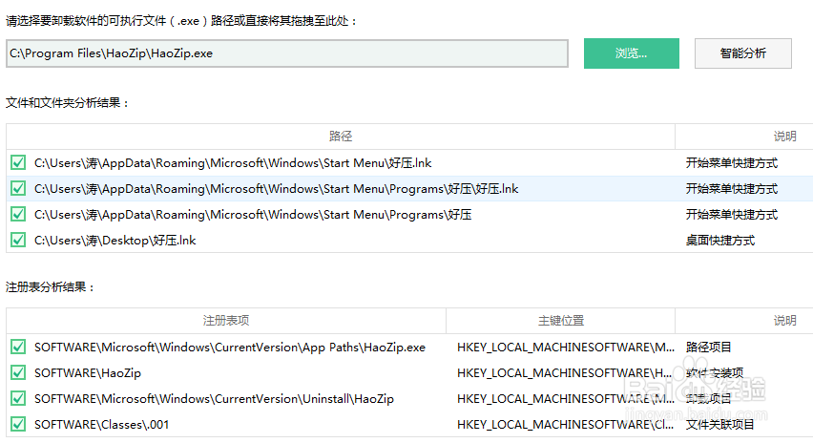Click the 路径 column header in files table

click(x=341, y=137)
